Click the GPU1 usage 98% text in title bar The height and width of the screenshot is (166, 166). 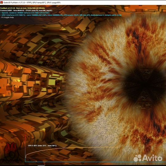tap(53, 2)
